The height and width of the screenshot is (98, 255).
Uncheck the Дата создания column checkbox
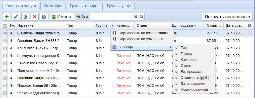click(176, 84)
